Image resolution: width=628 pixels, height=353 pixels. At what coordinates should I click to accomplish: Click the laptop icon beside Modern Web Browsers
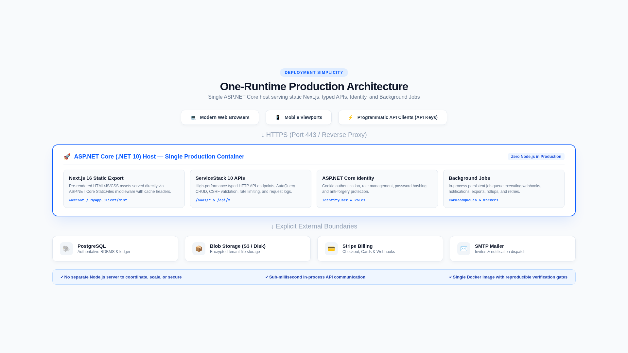(x=193, y=118)
